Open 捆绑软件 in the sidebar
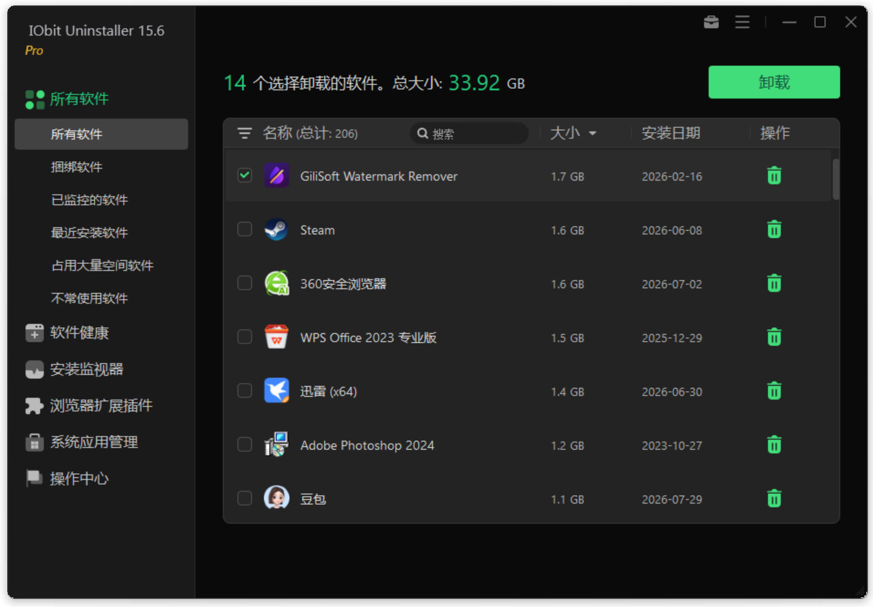 pyautogui.click(x=77, y=167)
